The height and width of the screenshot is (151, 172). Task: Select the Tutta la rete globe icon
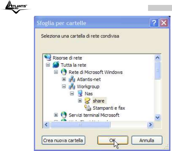click(56, 65)
